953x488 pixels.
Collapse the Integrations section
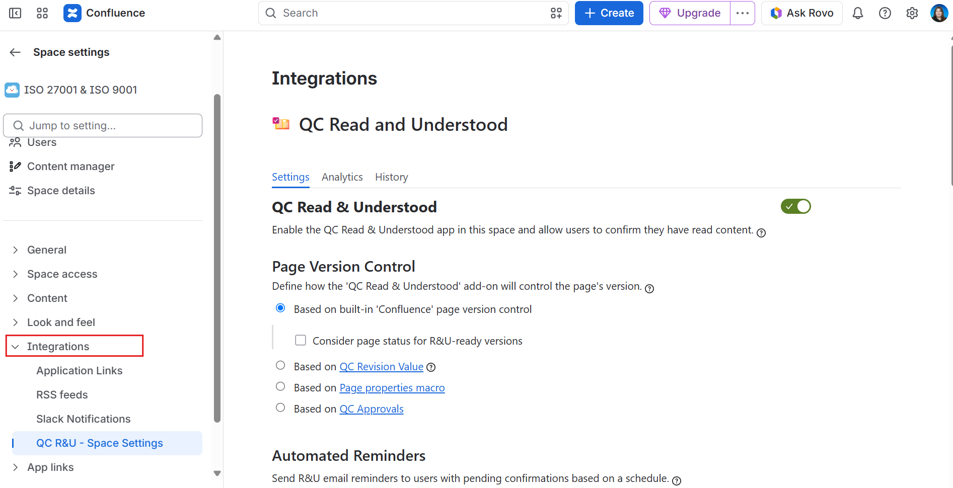coord(15,347)
